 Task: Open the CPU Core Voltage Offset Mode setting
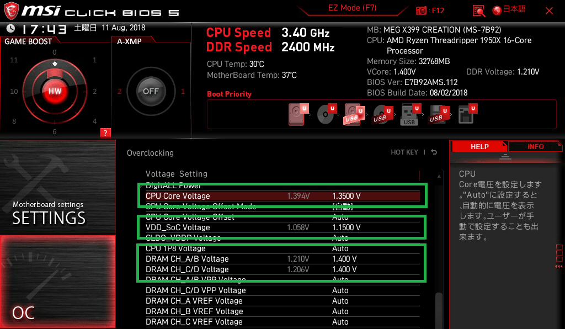282,206
